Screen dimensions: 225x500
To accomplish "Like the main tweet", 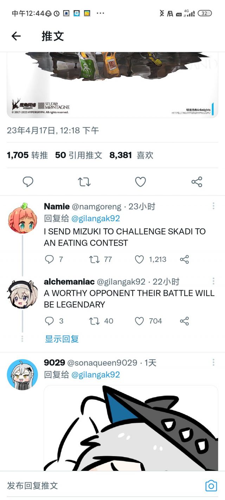I will click(141, 182).
